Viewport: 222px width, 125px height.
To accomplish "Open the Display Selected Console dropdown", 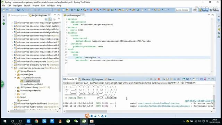I will click(x=190, y=79).
